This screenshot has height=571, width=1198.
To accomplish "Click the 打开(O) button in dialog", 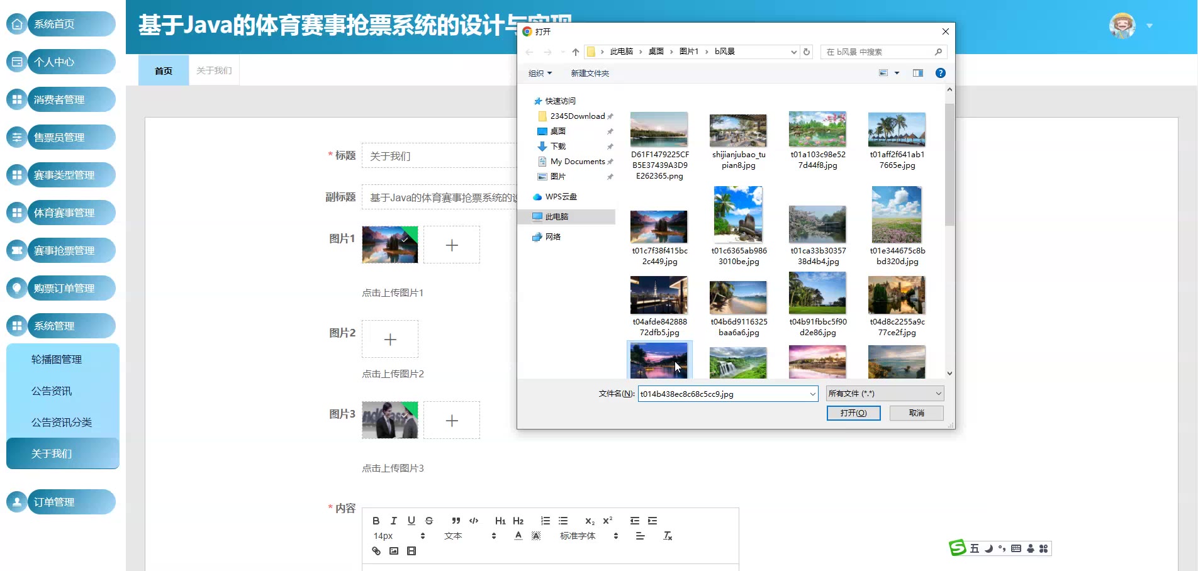I will click(853, 413).
